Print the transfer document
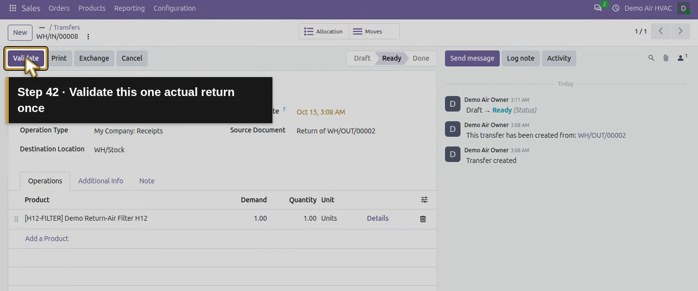The width and height of the screenshot is (698, 291). click(x=59, y=58)
